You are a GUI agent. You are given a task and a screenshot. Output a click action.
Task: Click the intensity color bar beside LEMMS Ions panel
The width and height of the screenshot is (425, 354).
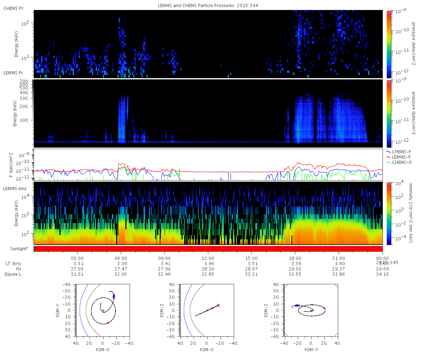point(389,213)
